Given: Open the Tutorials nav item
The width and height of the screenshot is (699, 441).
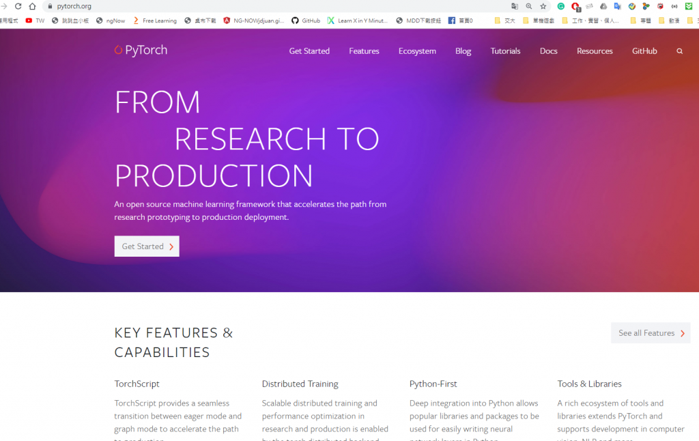Looking at the screenshot, I should pyautogui.click(x=505, y=51).
